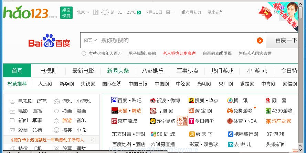Open the 北京 city dropdown
The image size is (306, 153).
[x=83, y=12]
